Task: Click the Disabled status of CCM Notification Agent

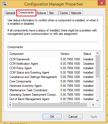Action: [x=89, y=64]
